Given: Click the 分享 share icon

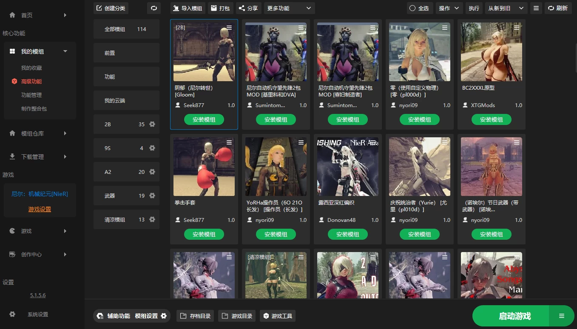Looking at the screenshot, I should point(241,8).
